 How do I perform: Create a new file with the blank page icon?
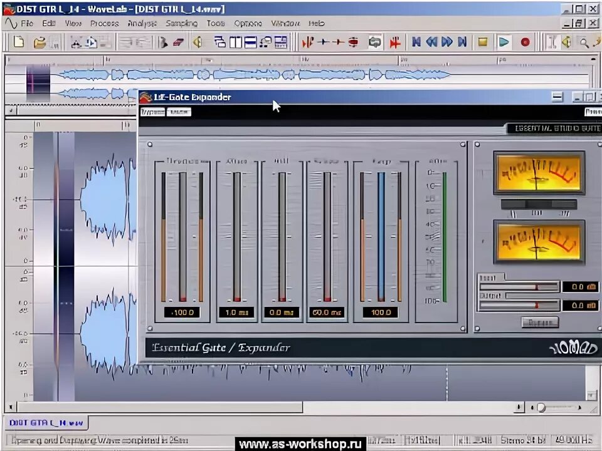coord(18,41)
